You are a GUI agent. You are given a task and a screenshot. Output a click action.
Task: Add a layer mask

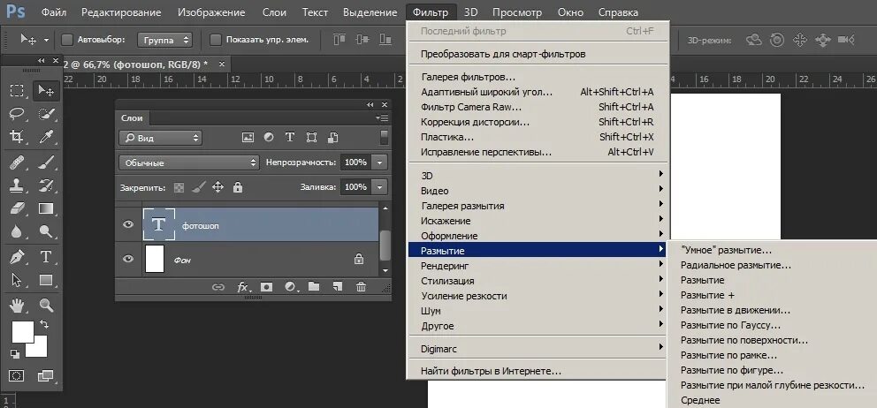tap(267, 287)
